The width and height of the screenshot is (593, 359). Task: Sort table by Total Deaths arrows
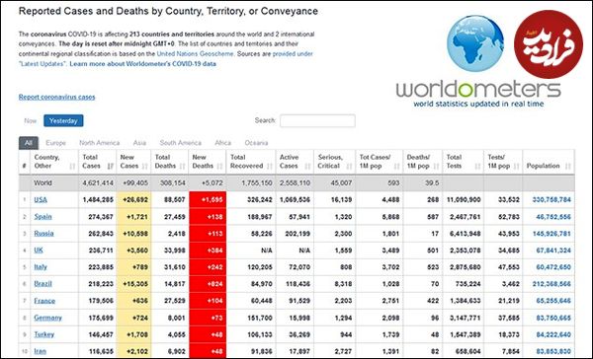tap(182, 166)
